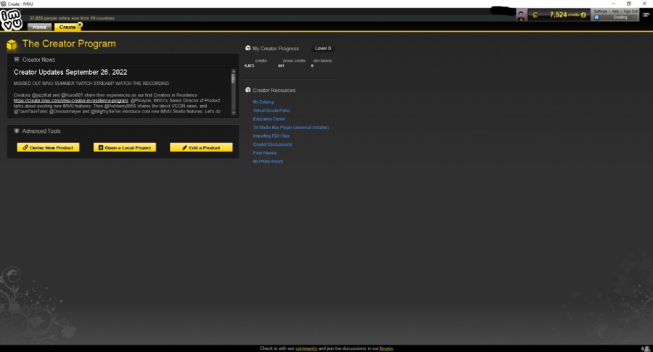
Task: Close the Create tab with its X
Action: (80, 25)
